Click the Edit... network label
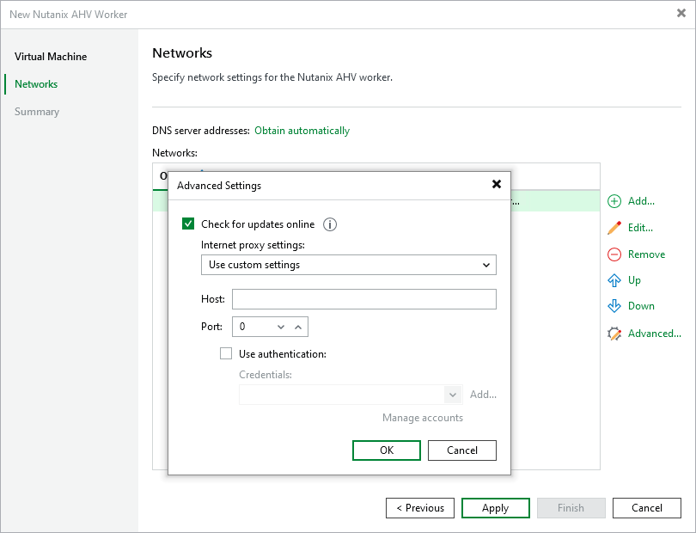 click(640, 228)
